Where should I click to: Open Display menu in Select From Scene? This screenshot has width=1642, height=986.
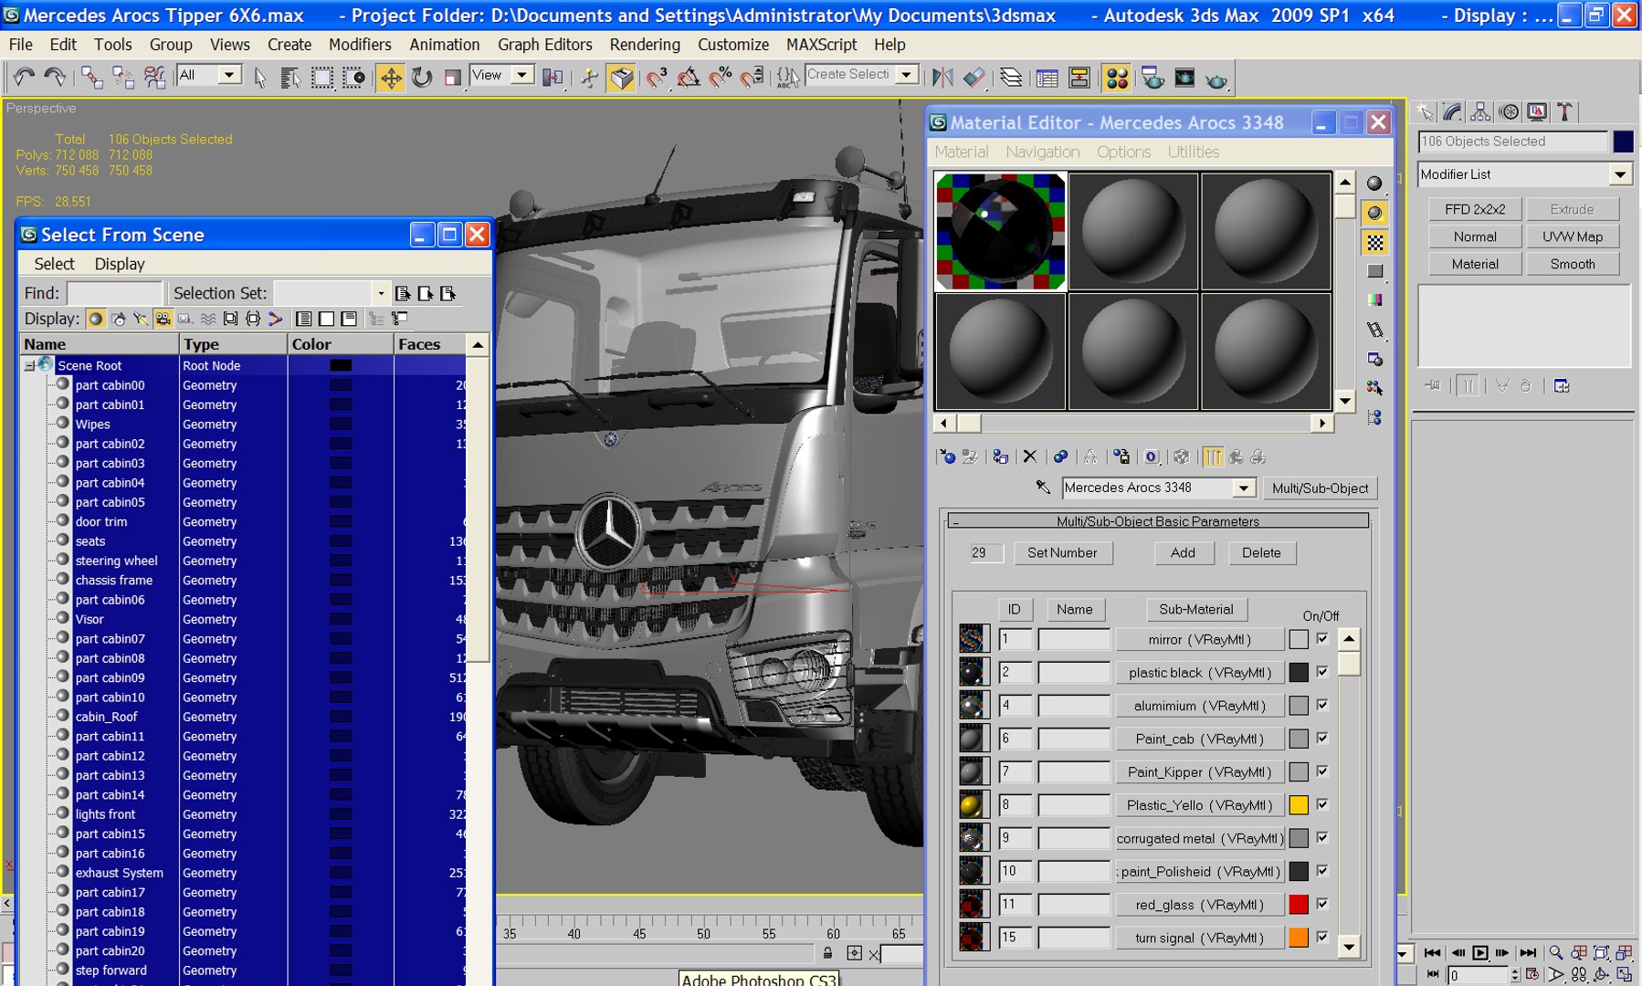click(120, 264)
